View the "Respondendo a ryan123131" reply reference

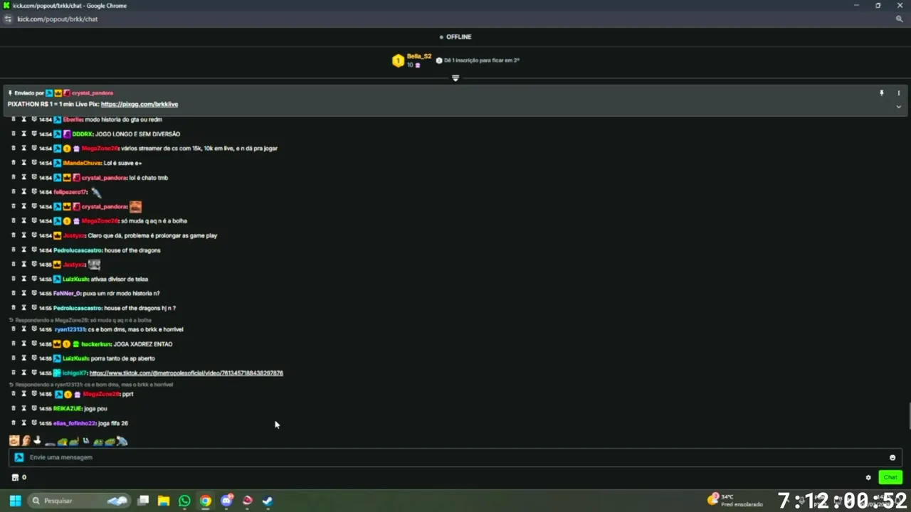94,385
